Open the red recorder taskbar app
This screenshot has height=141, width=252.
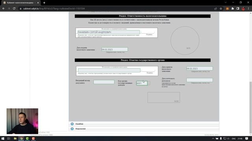[x=33, y=138]
